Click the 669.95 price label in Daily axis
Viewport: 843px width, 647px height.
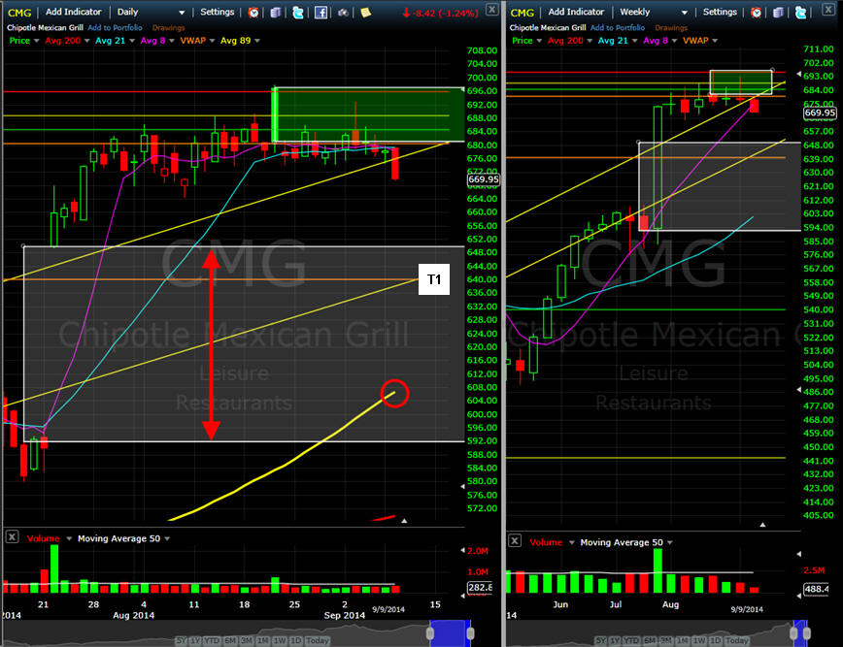coord(484,179)
